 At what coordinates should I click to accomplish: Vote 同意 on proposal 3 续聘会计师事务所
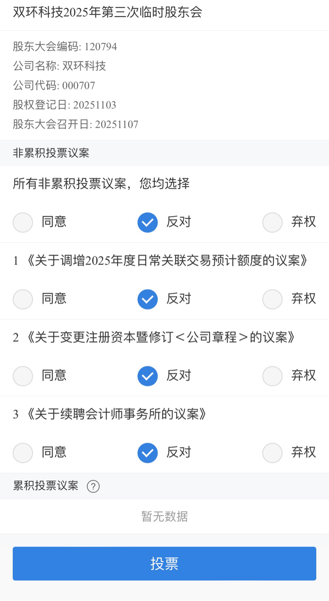tap(23, 453)
